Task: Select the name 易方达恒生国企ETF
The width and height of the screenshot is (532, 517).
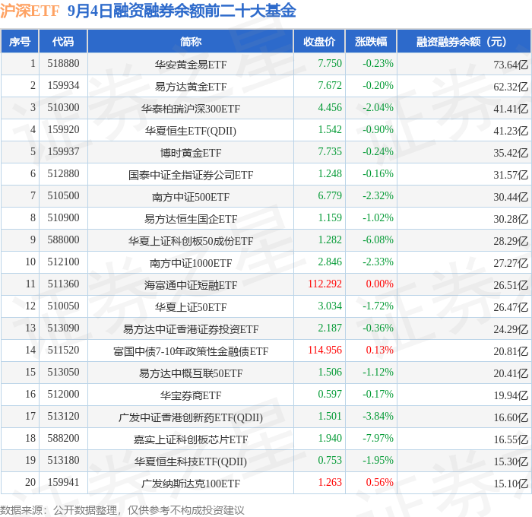Action: 191,219
